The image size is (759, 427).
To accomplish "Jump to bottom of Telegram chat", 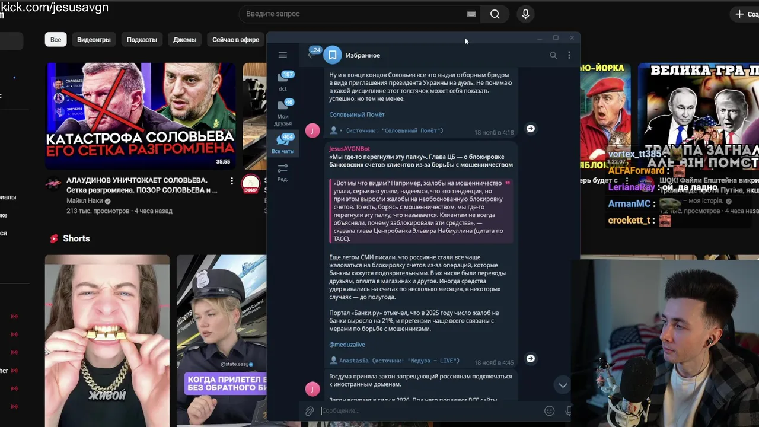I will click(563, 385).
